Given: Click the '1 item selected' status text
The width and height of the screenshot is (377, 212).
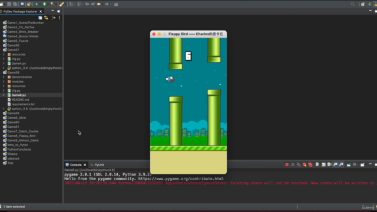Looking at the screenshot, I should pyautogui.click(x=14, y=207).
